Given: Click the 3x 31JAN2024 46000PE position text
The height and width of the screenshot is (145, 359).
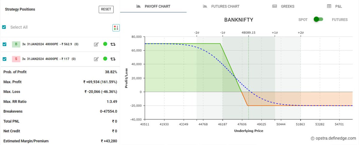Looking at the screenshot, I should (x=48, y=59).
